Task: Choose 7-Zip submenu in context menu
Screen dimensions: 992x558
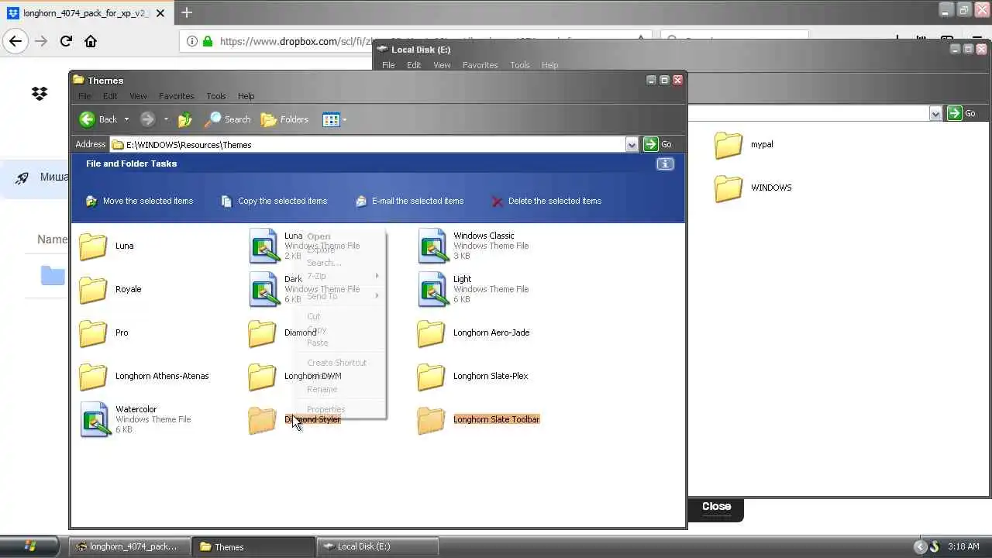Action: pos(339,276)
